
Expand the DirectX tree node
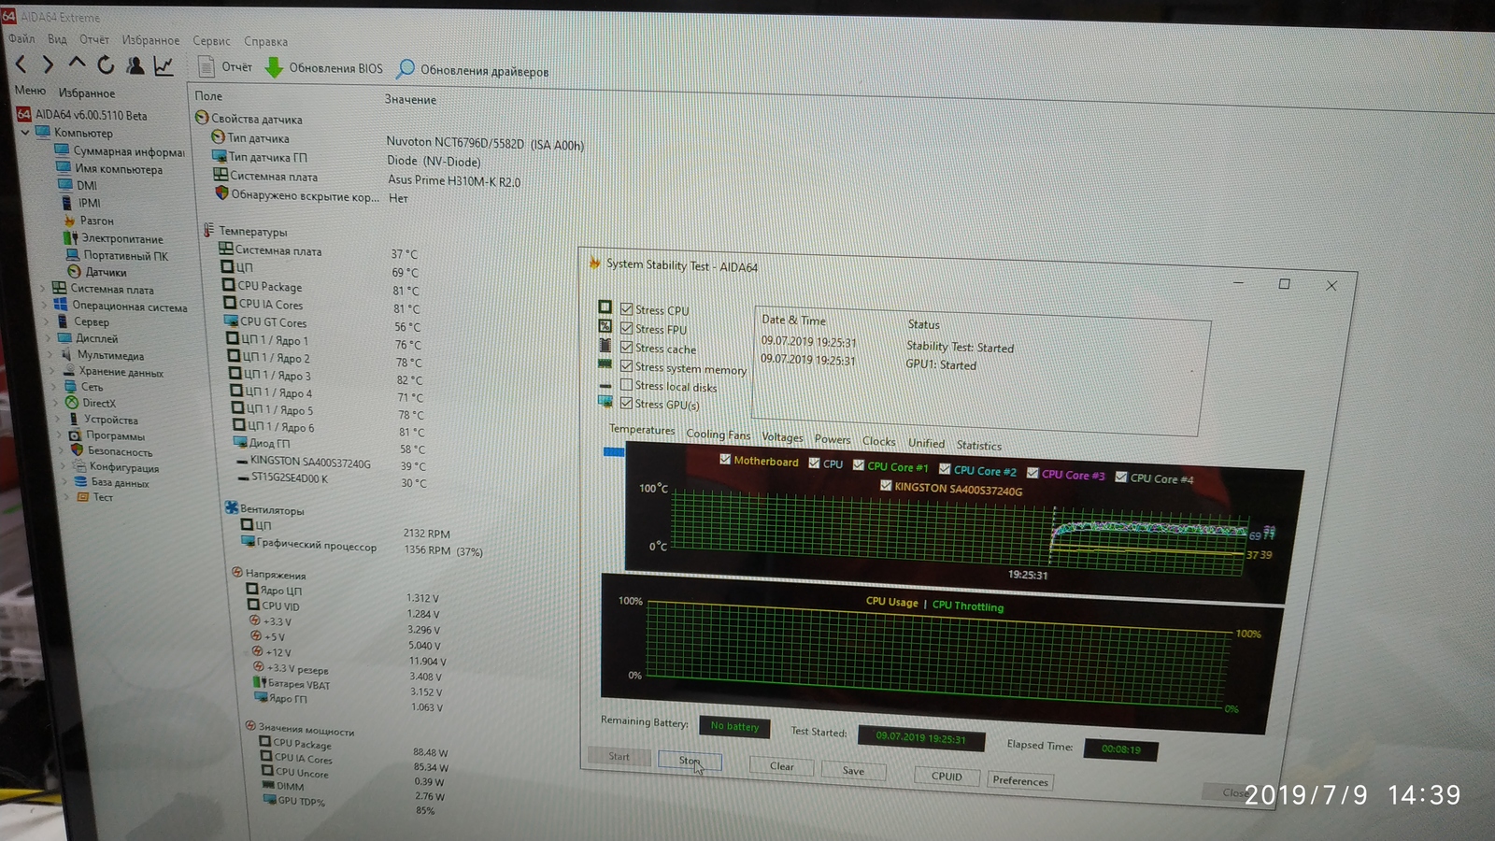56,403
